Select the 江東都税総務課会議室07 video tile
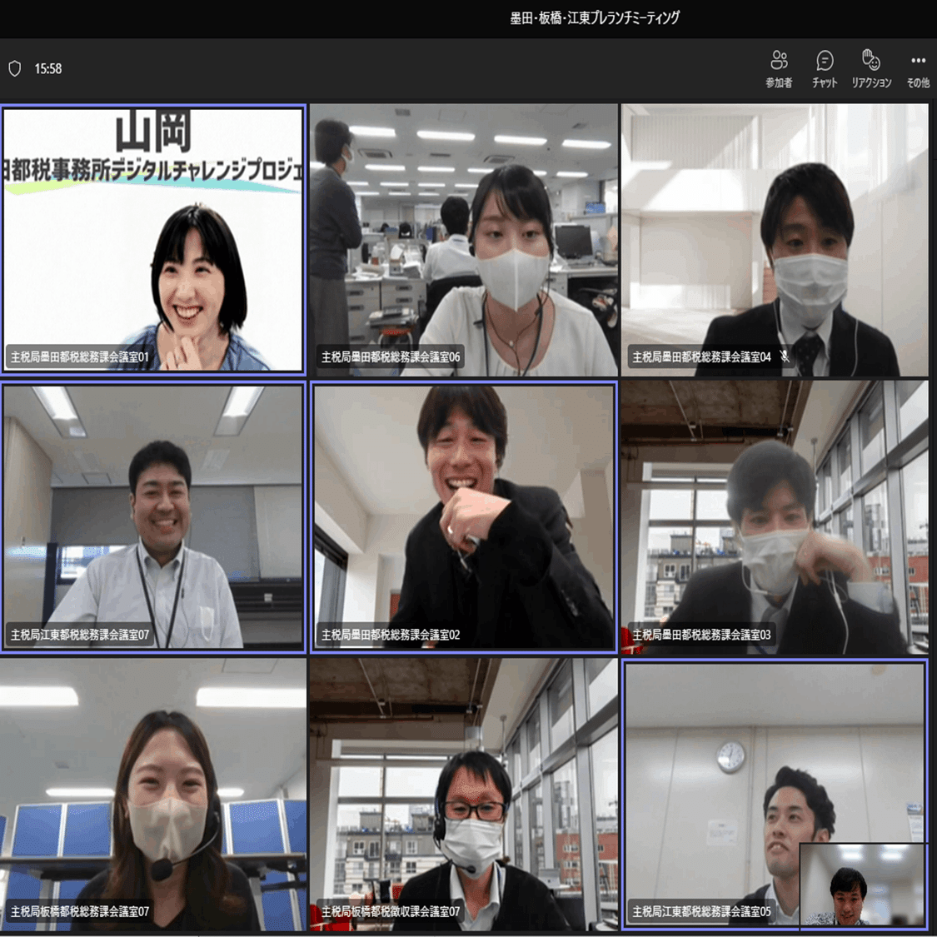 (153, 517)
